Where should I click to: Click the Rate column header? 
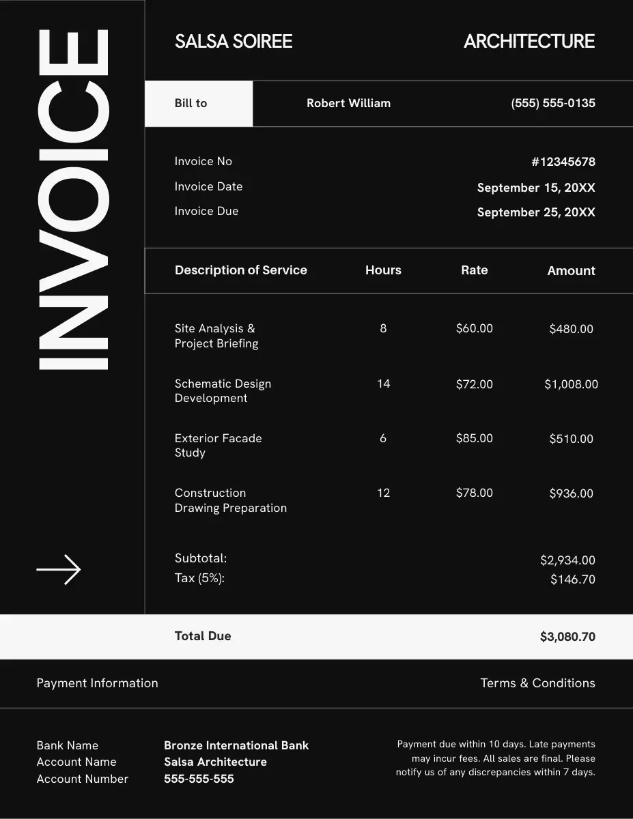coord(474,270)
